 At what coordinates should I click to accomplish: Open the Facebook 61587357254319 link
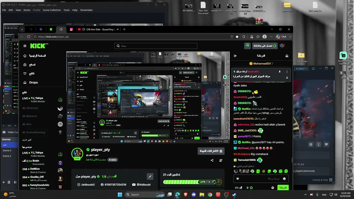tap(113, 185)
